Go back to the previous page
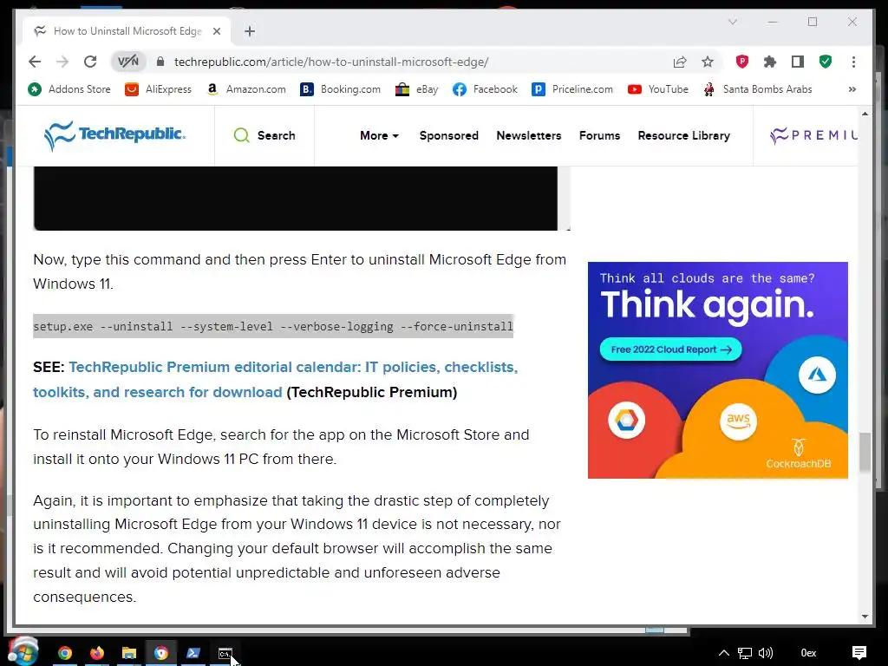 [35, 62]
